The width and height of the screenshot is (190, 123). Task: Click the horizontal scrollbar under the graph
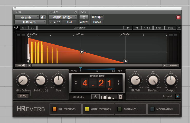click(x=97, y=65)
